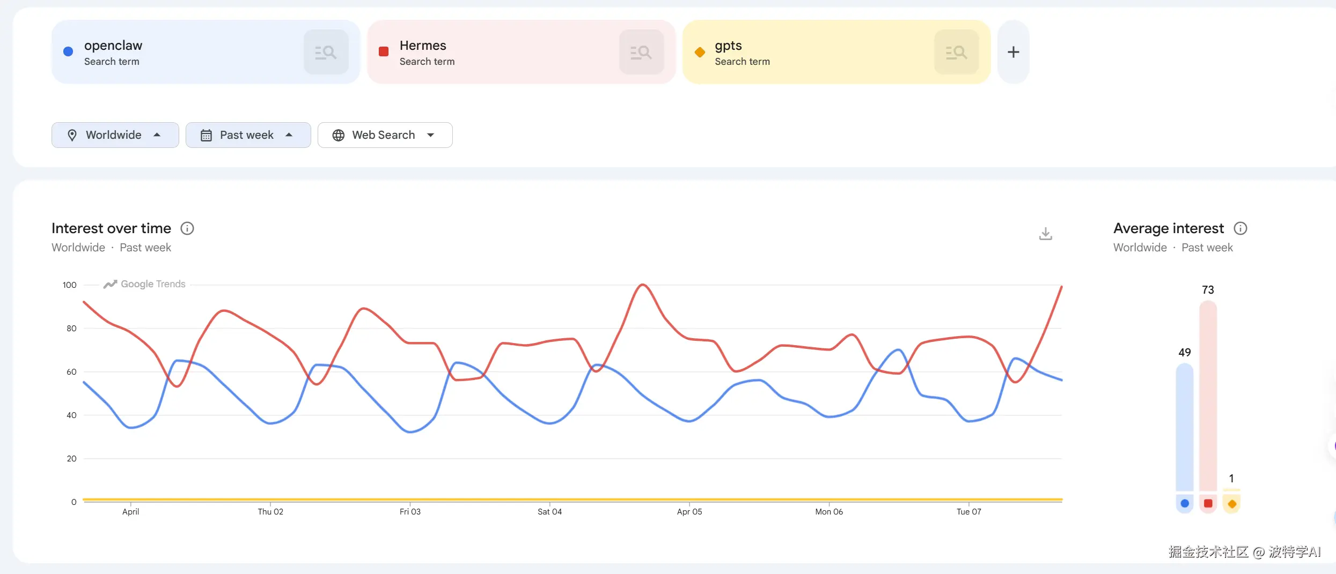Add a new comparison term with plus
1336x574 pixels.
(x=1013, y=53)
